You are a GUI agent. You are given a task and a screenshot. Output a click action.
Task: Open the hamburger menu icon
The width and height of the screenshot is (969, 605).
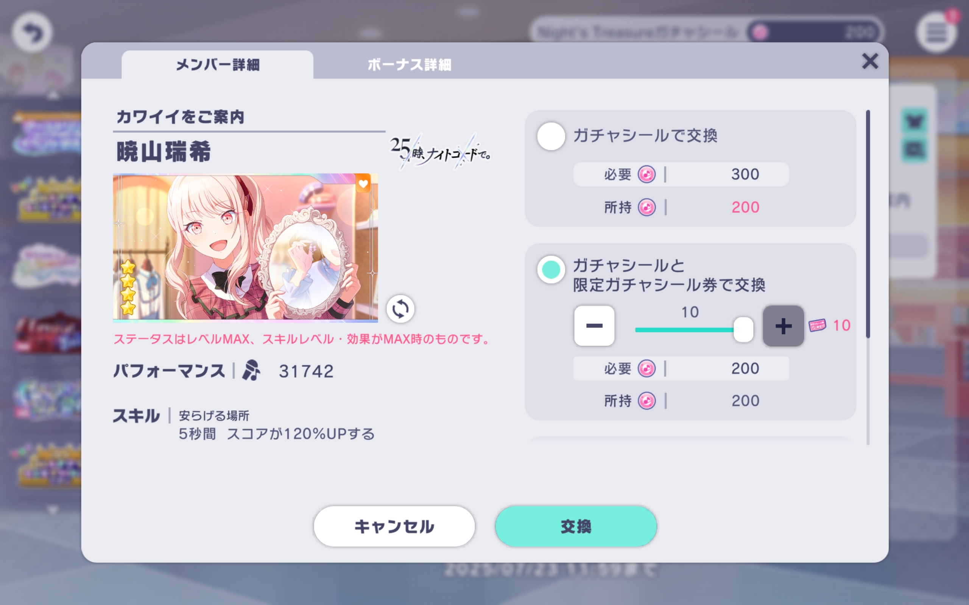click(x=936, y=33)
